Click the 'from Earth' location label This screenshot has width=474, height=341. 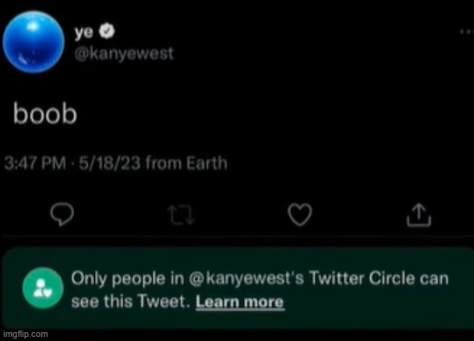pos(186,163)
